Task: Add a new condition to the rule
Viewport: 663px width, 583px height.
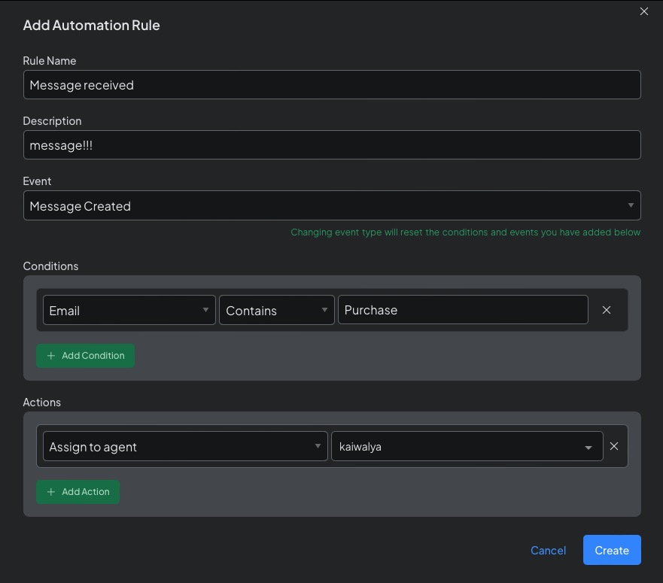Action: coord(85,355)
